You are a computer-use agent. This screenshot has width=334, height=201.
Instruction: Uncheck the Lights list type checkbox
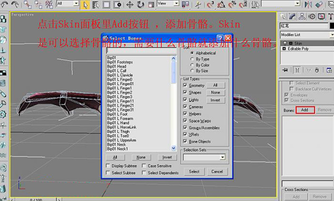[185, 100]
